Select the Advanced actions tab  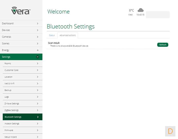tap(68, 35)
